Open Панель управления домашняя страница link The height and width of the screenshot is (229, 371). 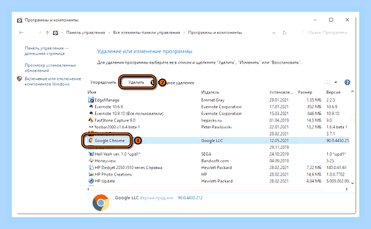click(47, 51)
